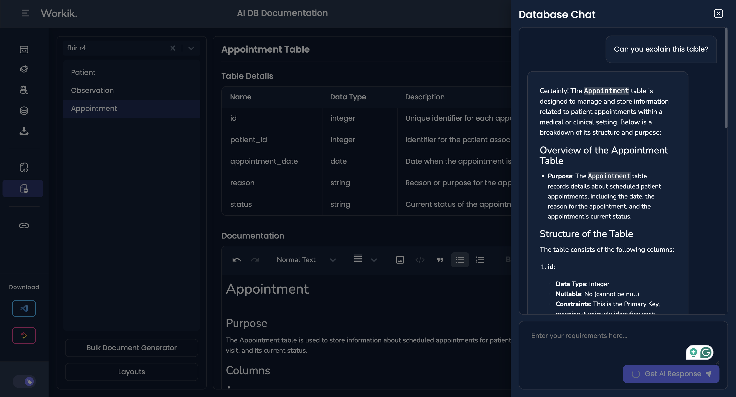Image resolution: width=736 pixels, height=397 pixels.
Task: Open the code window icon in sidebar
Action: pyautogui.click(x=24, y=50)
